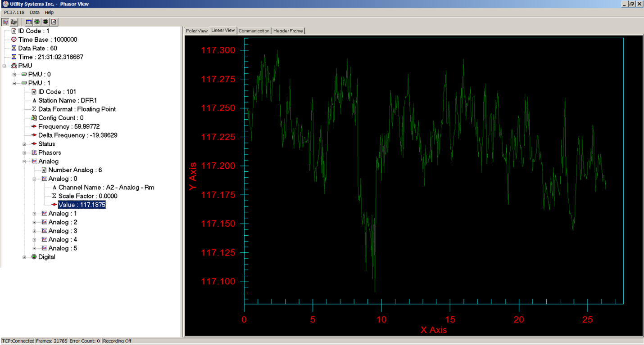Screen dimensions: 644x345
Task: Click the hourglass icon beside Time : 21:31:02.316667
Action: pos(14,57)
